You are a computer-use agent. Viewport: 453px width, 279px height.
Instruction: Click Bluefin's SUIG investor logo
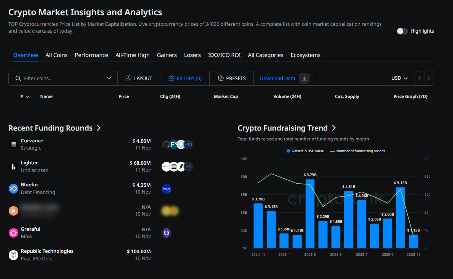click(x=166, y=189)
